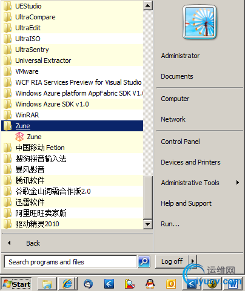The width and height of the screenshot is (245, 291).
Task: Click the Administrator user picture
Action: point(200,22)
